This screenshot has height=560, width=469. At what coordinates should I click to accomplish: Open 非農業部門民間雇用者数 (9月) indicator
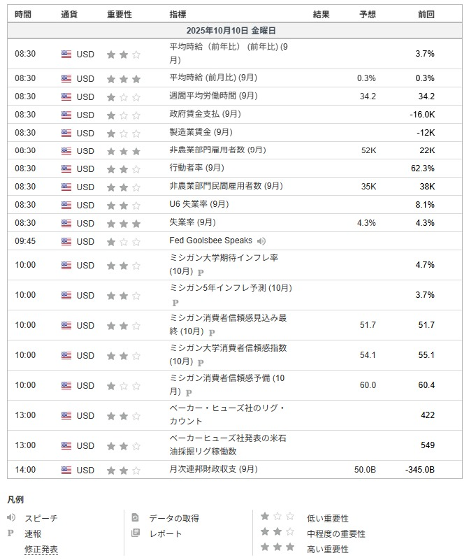pos(226,186)
